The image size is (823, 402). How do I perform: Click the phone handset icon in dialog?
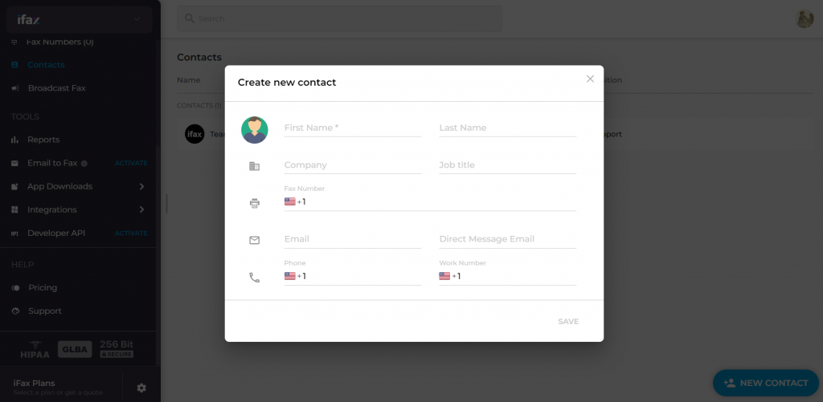255,278
